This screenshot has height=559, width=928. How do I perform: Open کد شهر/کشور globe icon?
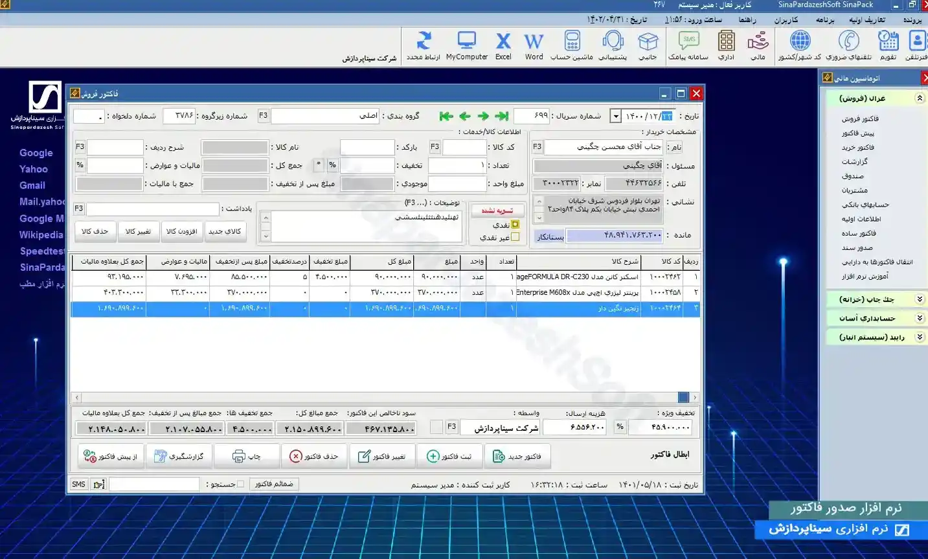click(800, 46)
